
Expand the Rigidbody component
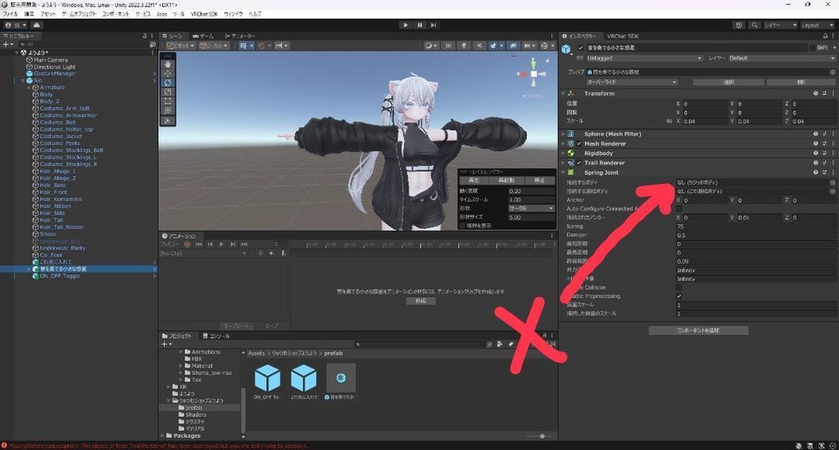(563, 153)
